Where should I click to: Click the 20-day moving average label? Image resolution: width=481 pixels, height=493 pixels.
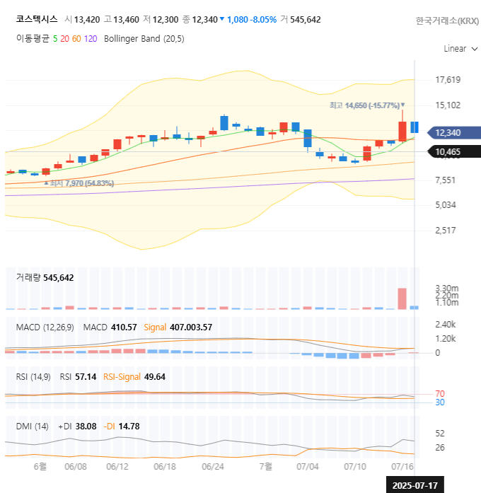64,39
